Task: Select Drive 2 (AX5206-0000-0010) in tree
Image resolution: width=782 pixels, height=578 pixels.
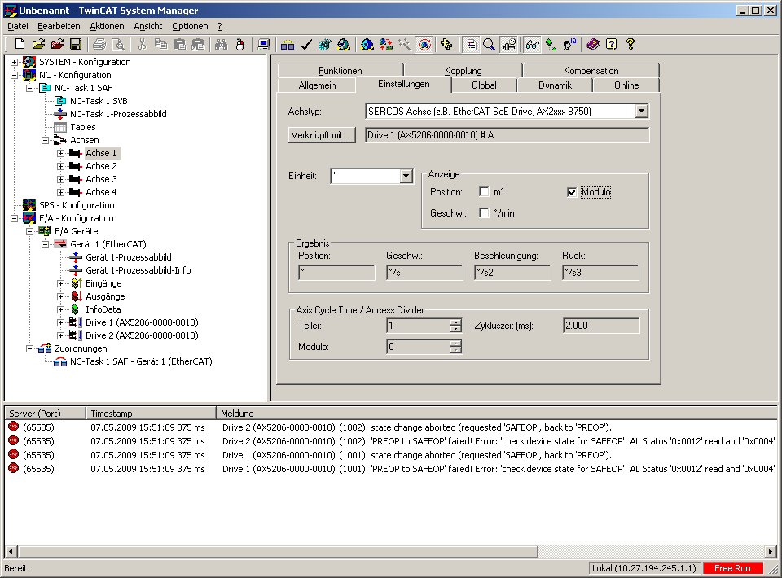Action: coord(142,335)
